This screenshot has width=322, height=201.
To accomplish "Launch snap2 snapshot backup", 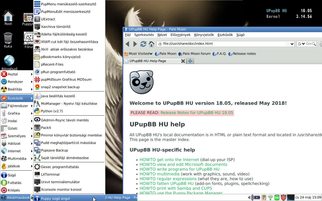I will tap(69, 87).
